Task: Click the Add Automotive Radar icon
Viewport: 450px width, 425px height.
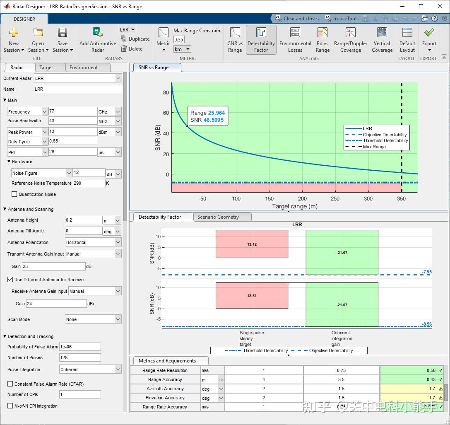Action: [x=98, y=33]
